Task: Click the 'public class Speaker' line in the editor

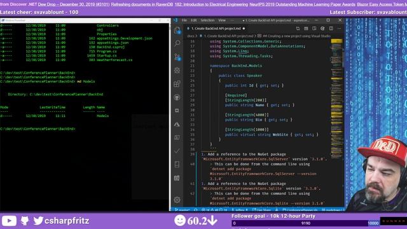Action: 240,76
